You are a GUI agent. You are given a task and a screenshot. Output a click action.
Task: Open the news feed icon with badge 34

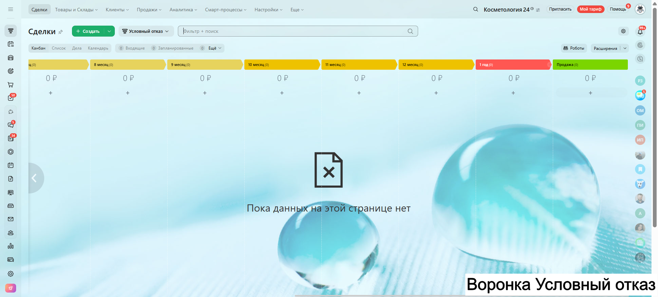pyautogui.click(x=11, y=138)
